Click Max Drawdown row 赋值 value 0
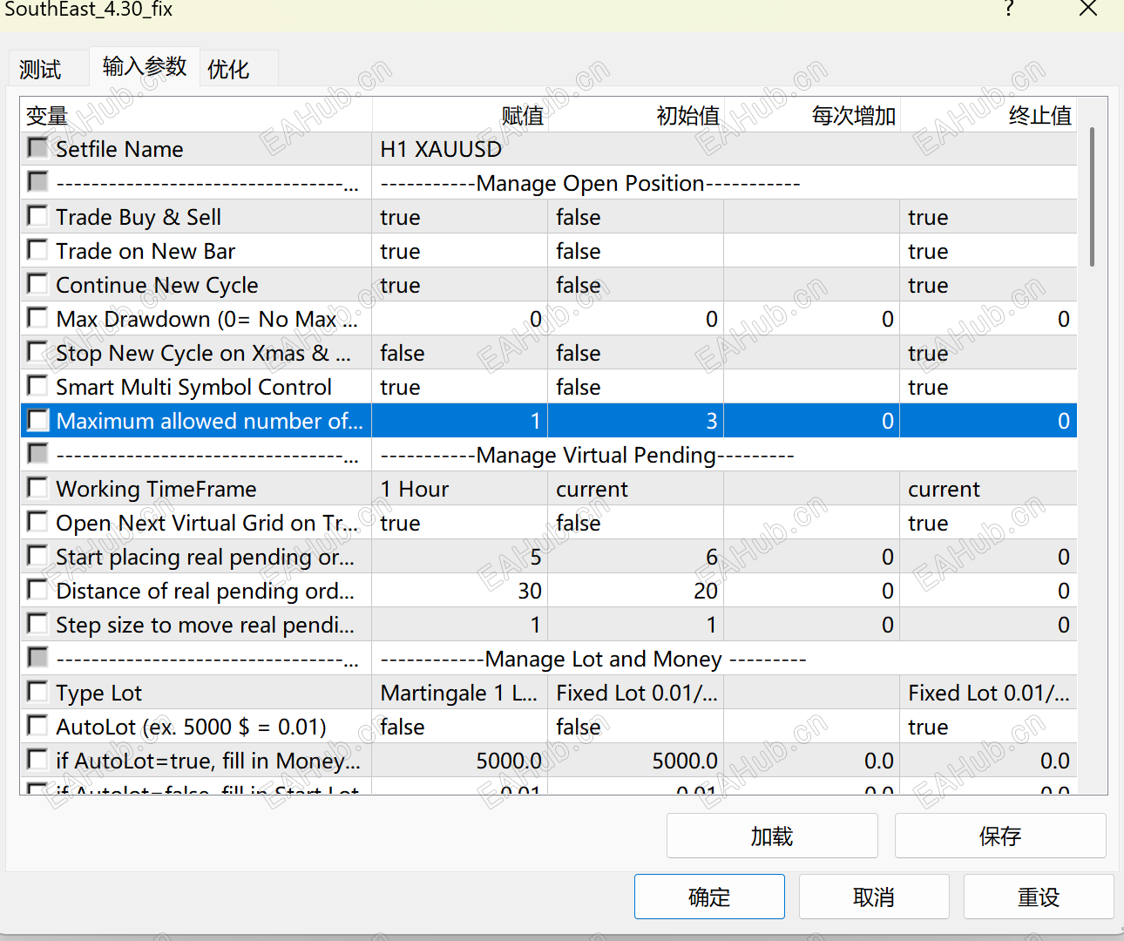The width and height of the screenshot is (1124, 941). click(x=460, y=319)
